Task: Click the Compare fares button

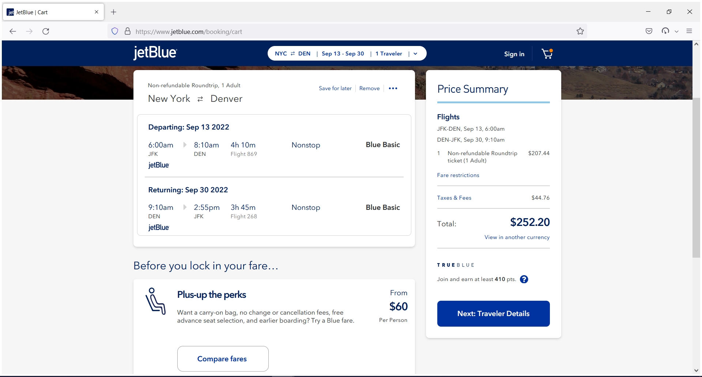Action: (x=222, y=359)
